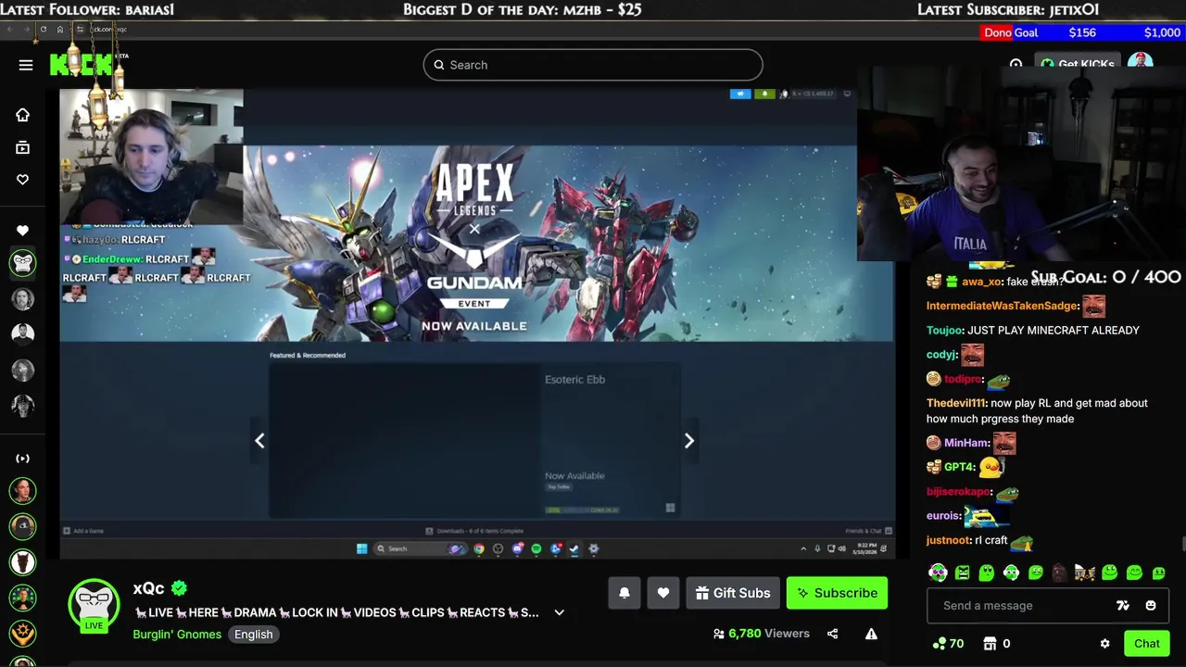The height and width of the screenshot is (667, 1186).
Task: Click Esoteric Ebb featured game title
Action: tap(574, 379)
